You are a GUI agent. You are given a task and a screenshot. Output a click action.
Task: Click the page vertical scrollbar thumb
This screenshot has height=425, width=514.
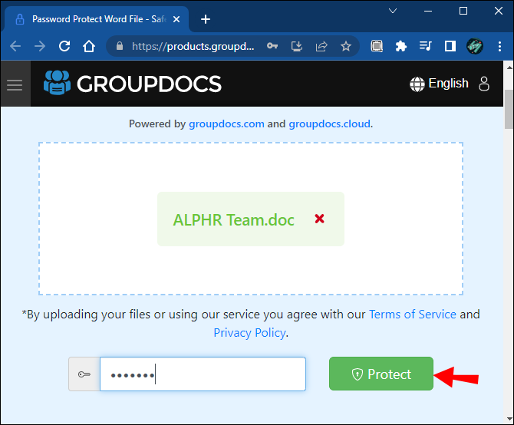coord(509,109)
